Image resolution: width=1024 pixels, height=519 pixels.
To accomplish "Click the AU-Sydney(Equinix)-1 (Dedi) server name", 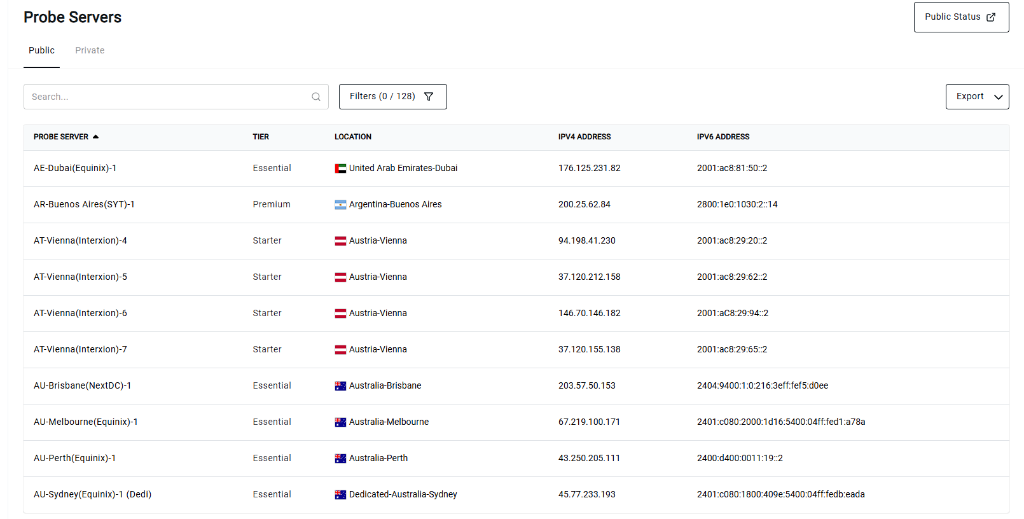I will pyautogui.click(x=92, y=495).
